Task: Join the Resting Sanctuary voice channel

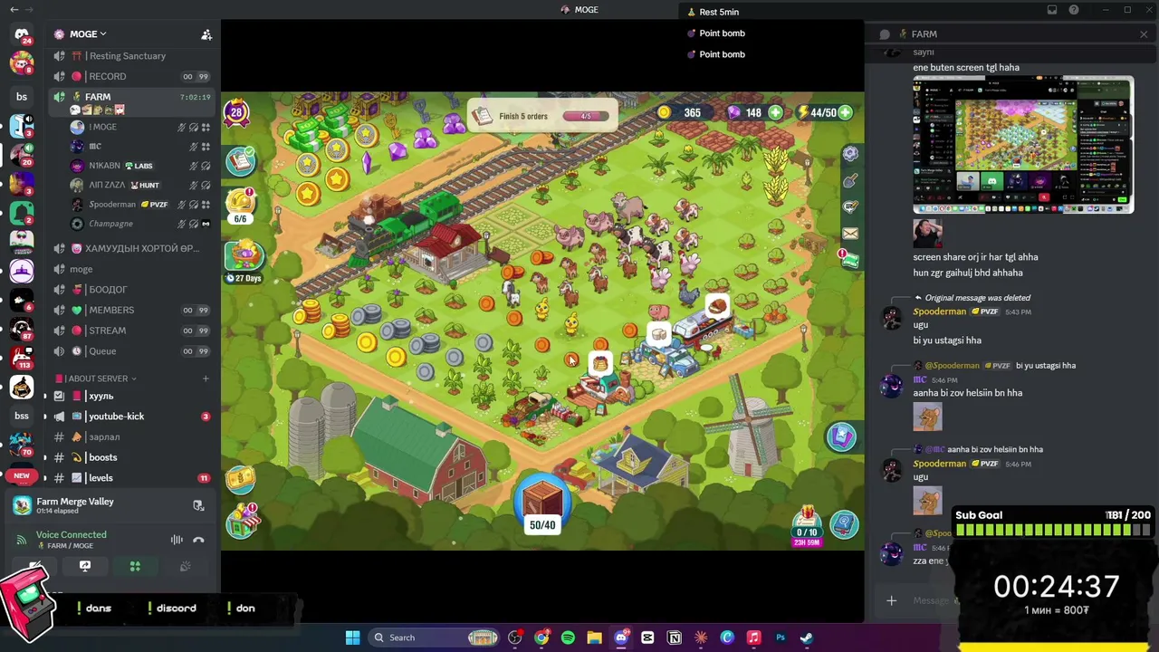Action: (x=132, y=56)
